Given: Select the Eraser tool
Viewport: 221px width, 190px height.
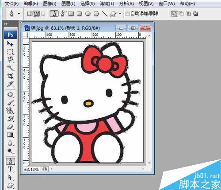Looking at the screenshot, I should coord(10,127).
